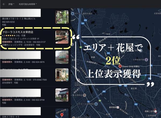Select the 大宰府政庁跡 landmark map icon
This screenshot has height=118, width=161.
[x=146, y=60]
